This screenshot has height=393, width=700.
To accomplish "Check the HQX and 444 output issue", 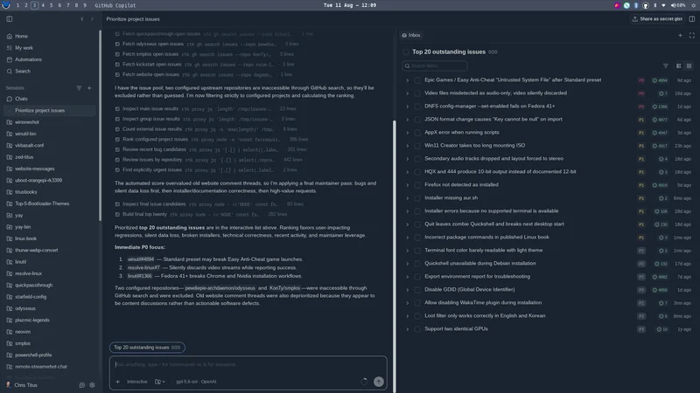I will (x=417, y=171).
